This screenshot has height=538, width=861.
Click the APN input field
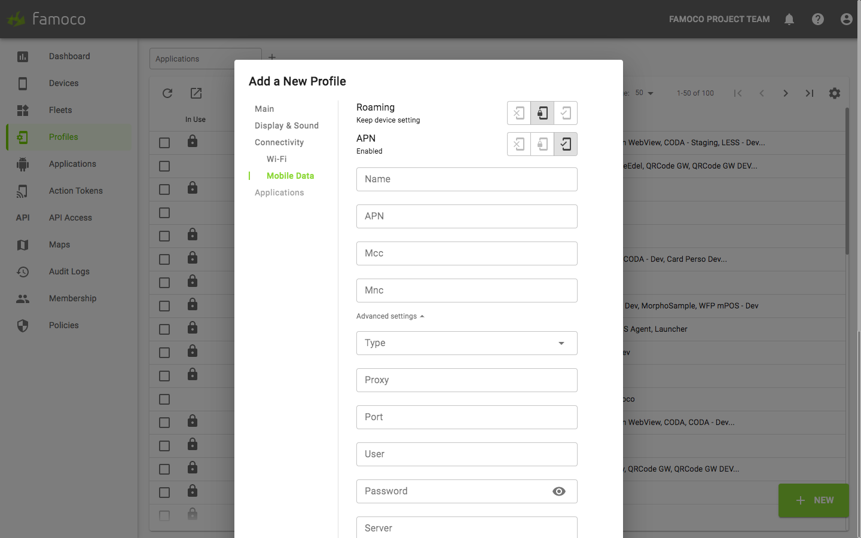pyautogui.click(x=467, y=216)
